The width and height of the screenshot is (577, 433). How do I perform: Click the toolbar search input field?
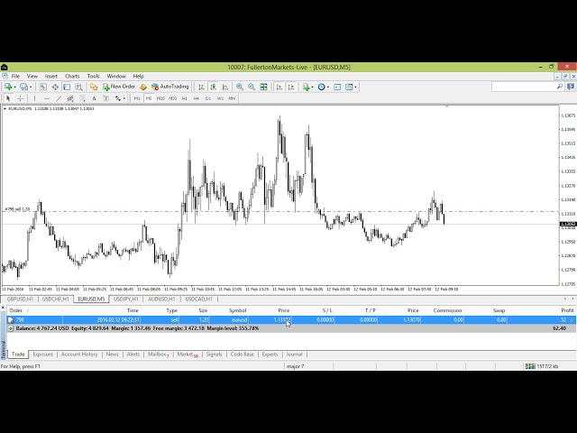(523, 87)
